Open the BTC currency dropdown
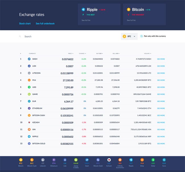185x172 pixels. [x=129, y=37]
